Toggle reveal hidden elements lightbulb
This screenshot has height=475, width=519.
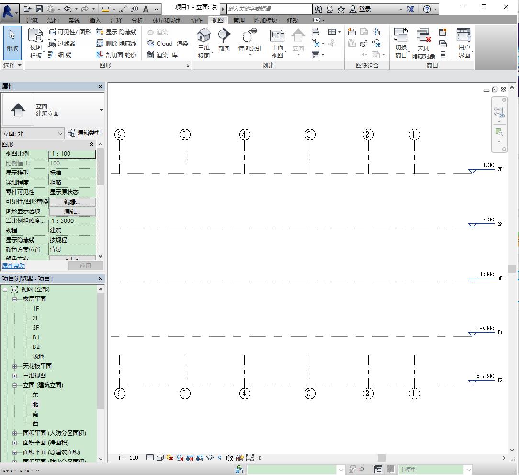[x=219, y=458]
